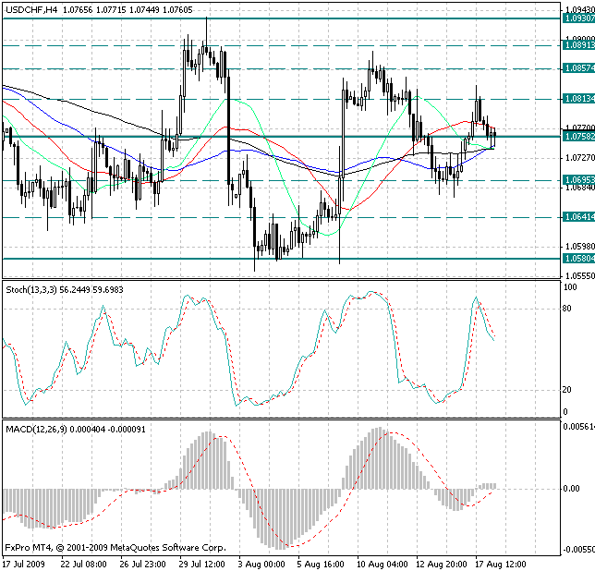Screen dimensions: 595x571
Task: Click the 1.06953 price level label
Action: (577, 180)
